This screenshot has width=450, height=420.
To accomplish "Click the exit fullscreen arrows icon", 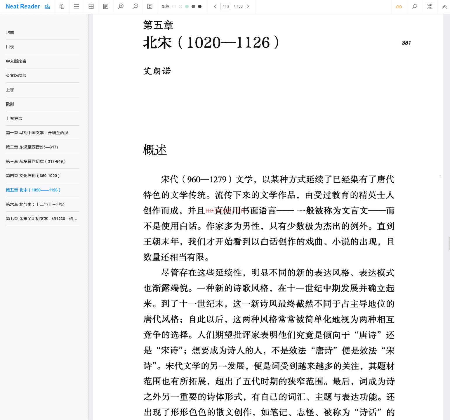I will pos(430,6).
